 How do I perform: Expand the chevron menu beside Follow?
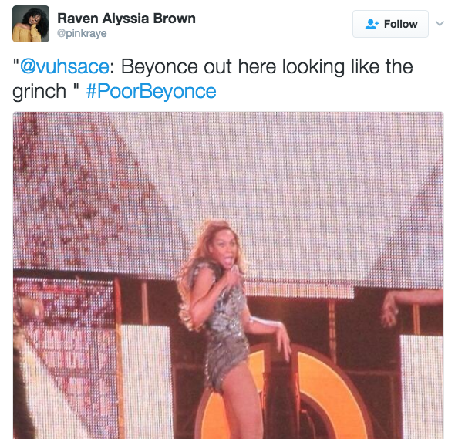440,24
